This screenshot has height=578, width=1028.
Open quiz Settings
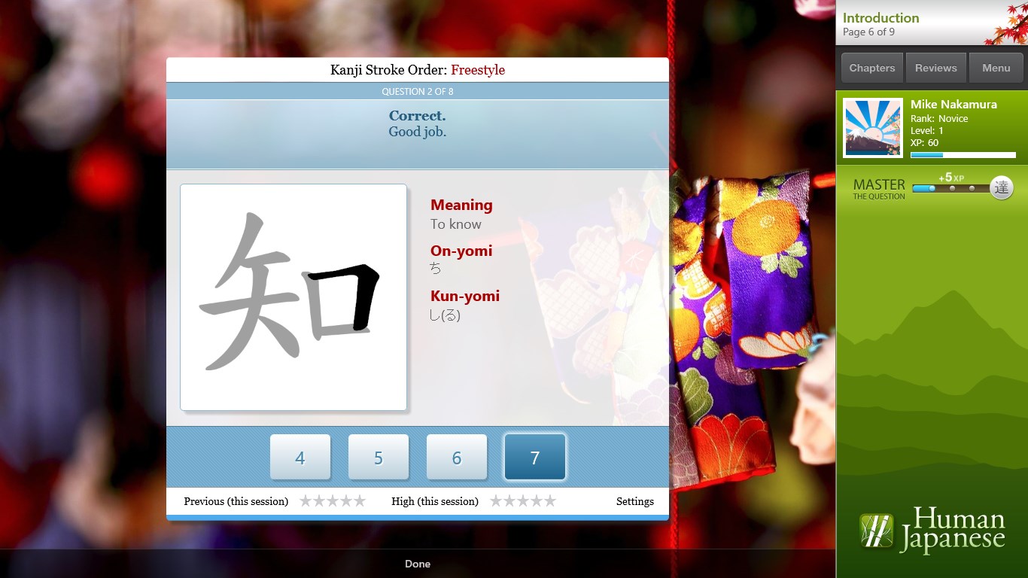(x=634, y=501)
